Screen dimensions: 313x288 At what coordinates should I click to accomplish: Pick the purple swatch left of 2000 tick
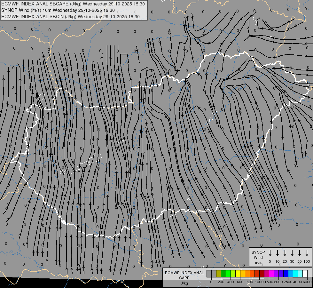tap(276, 274)
